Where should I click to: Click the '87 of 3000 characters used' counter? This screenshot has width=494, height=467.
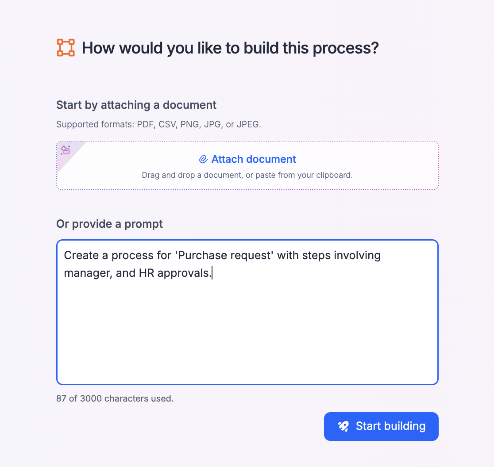[x=115, y=398]
